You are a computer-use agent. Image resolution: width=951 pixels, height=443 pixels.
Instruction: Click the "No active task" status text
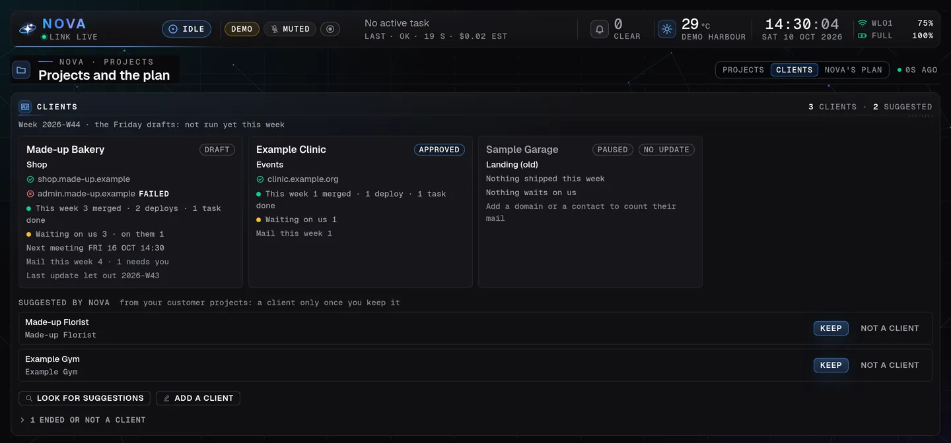pos(397,23)
